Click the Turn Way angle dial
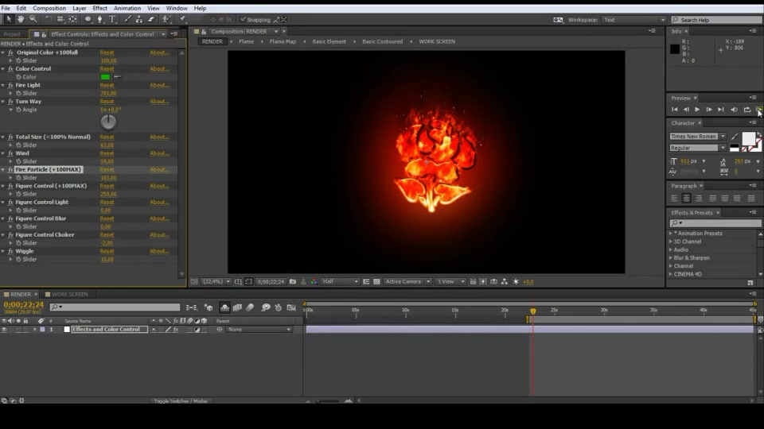Screen dimensions: 764x429 (x=108, y=122)
